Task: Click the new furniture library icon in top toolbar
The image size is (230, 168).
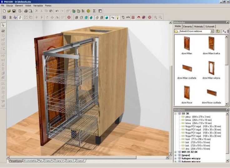Action: (x=74, y=11)
